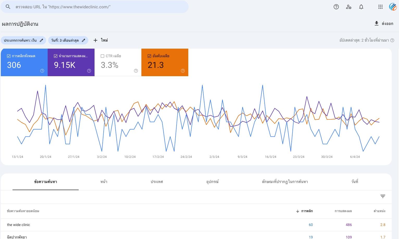Click the sort arrow beside การคลิก column
The image size is (399, 239).
point(298,211)
